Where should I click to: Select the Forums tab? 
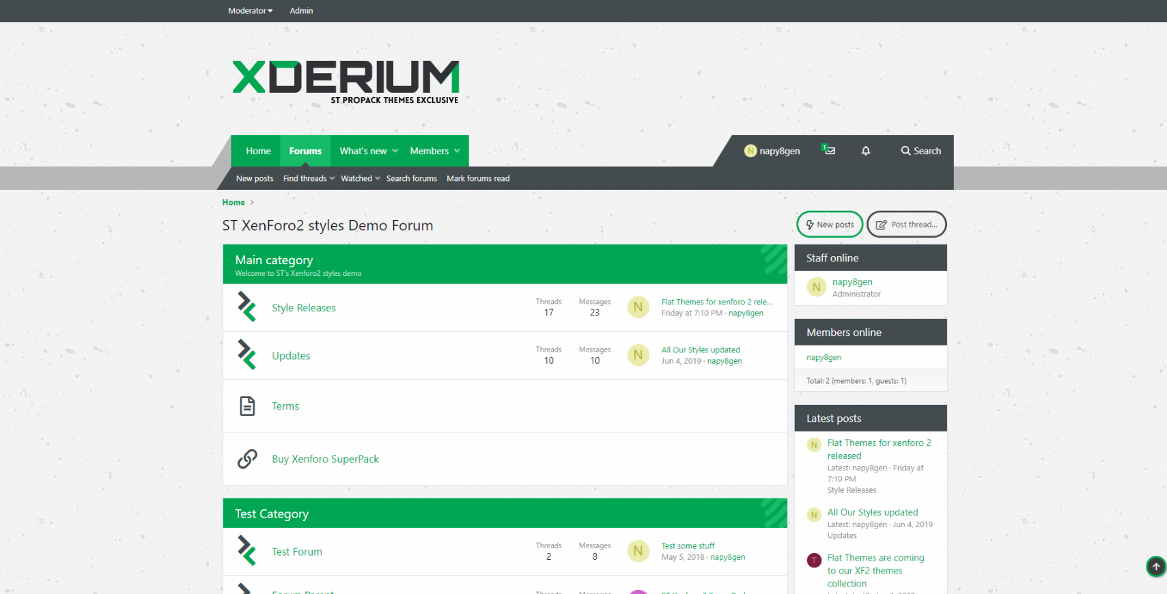click(x=305, y=151)
